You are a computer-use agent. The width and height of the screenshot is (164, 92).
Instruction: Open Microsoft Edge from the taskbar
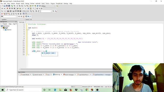(55, 90)
